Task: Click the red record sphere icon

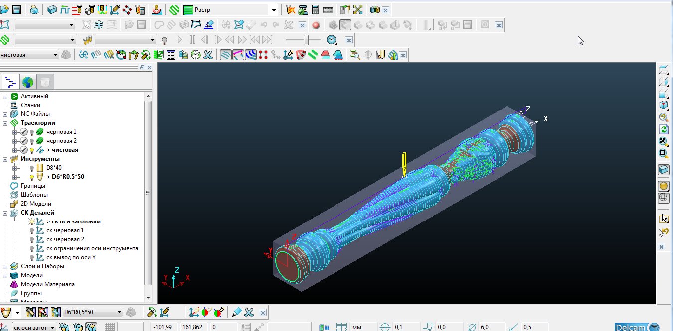Action: 316,25
